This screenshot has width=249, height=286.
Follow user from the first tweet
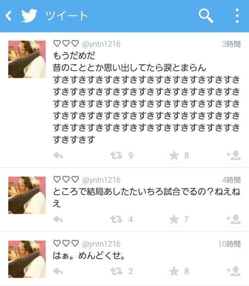click(234, 155)
